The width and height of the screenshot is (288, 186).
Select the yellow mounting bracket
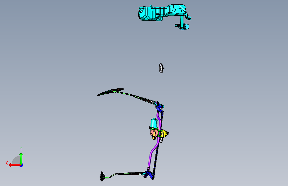tap(164, 134)
